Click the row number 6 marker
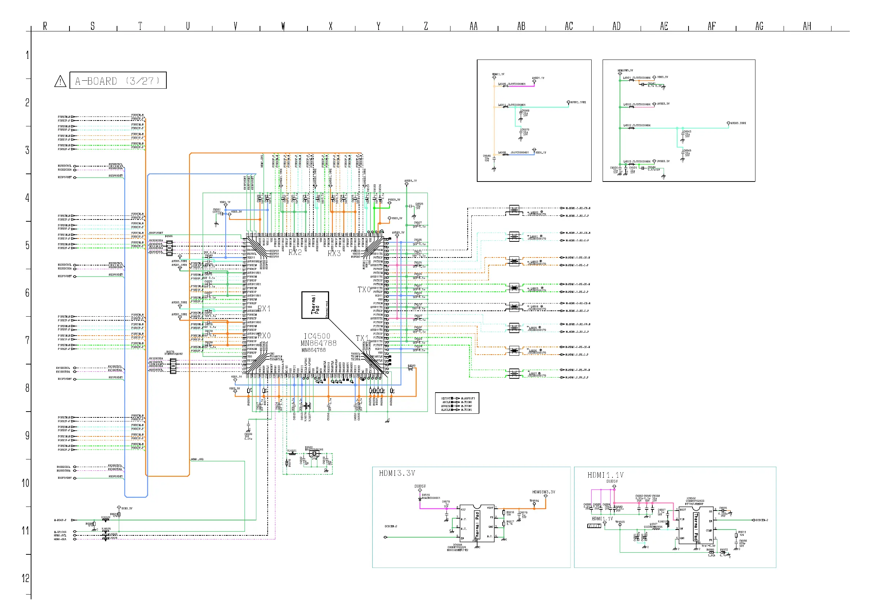 (27, 293)
